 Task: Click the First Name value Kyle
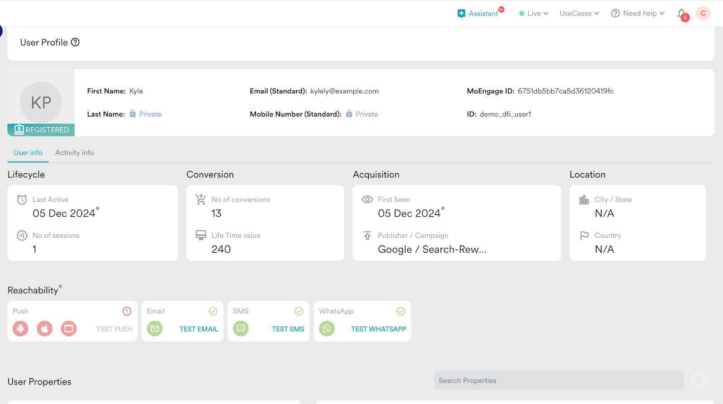(136, 91)
